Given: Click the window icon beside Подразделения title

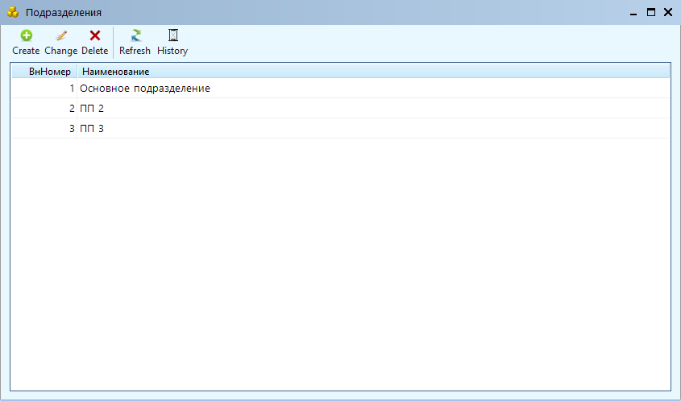Looking at the screenshot, I should pos(13,13).
